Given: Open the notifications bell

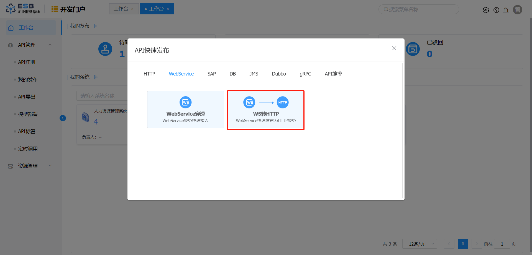Looking at the screenshot, I should pyautogui.click(x=506, y=10).
